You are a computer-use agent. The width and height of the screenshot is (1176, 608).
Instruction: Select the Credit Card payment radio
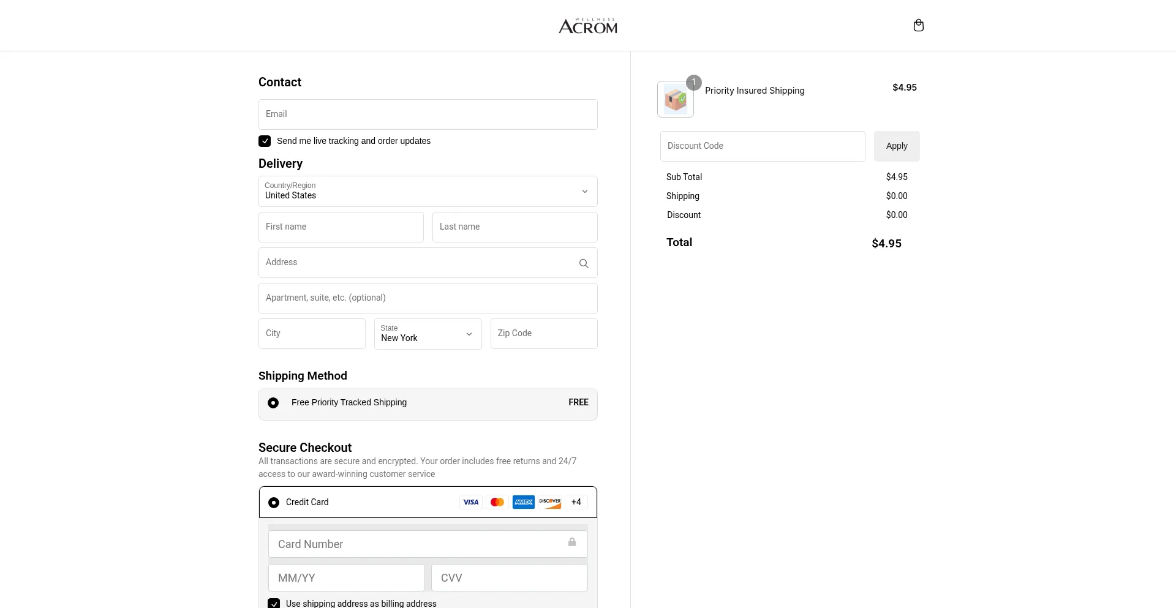274,503
